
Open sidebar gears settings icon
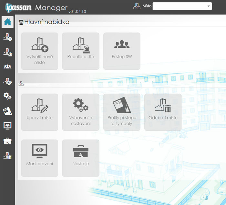click(7, 96)
